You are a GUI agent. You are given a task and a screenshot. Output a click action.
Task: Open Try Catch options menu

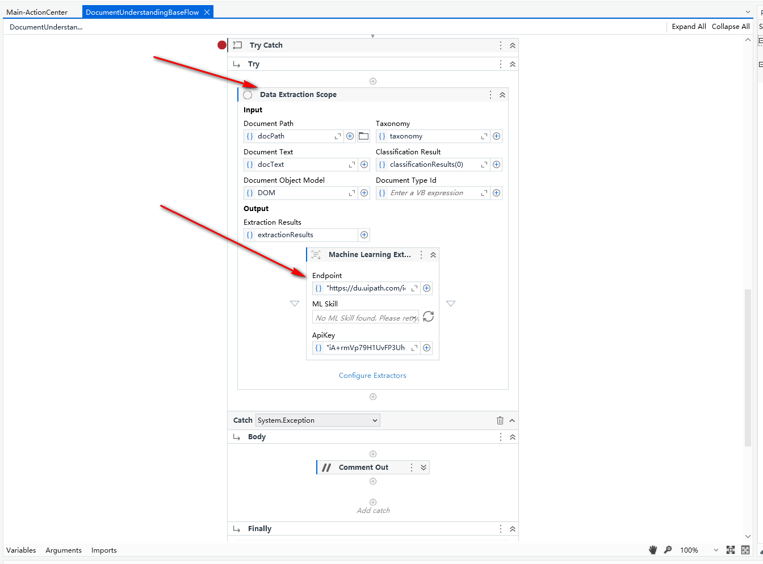[500, 45]
